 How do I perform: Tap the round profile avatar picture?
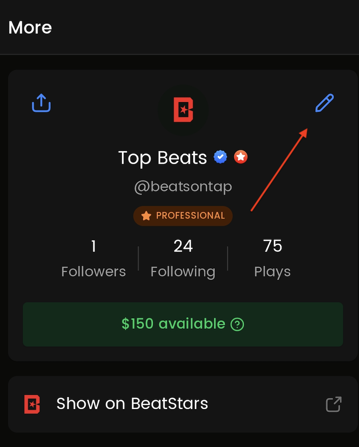(183, 109)
